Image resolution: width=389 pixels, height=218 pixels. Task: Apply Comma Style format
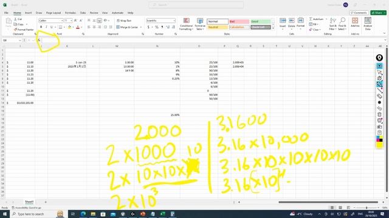click(x=162, y=27)
